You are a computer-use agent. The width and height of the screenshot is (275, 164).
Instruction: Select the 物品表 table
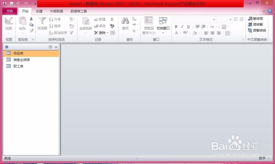31,53
